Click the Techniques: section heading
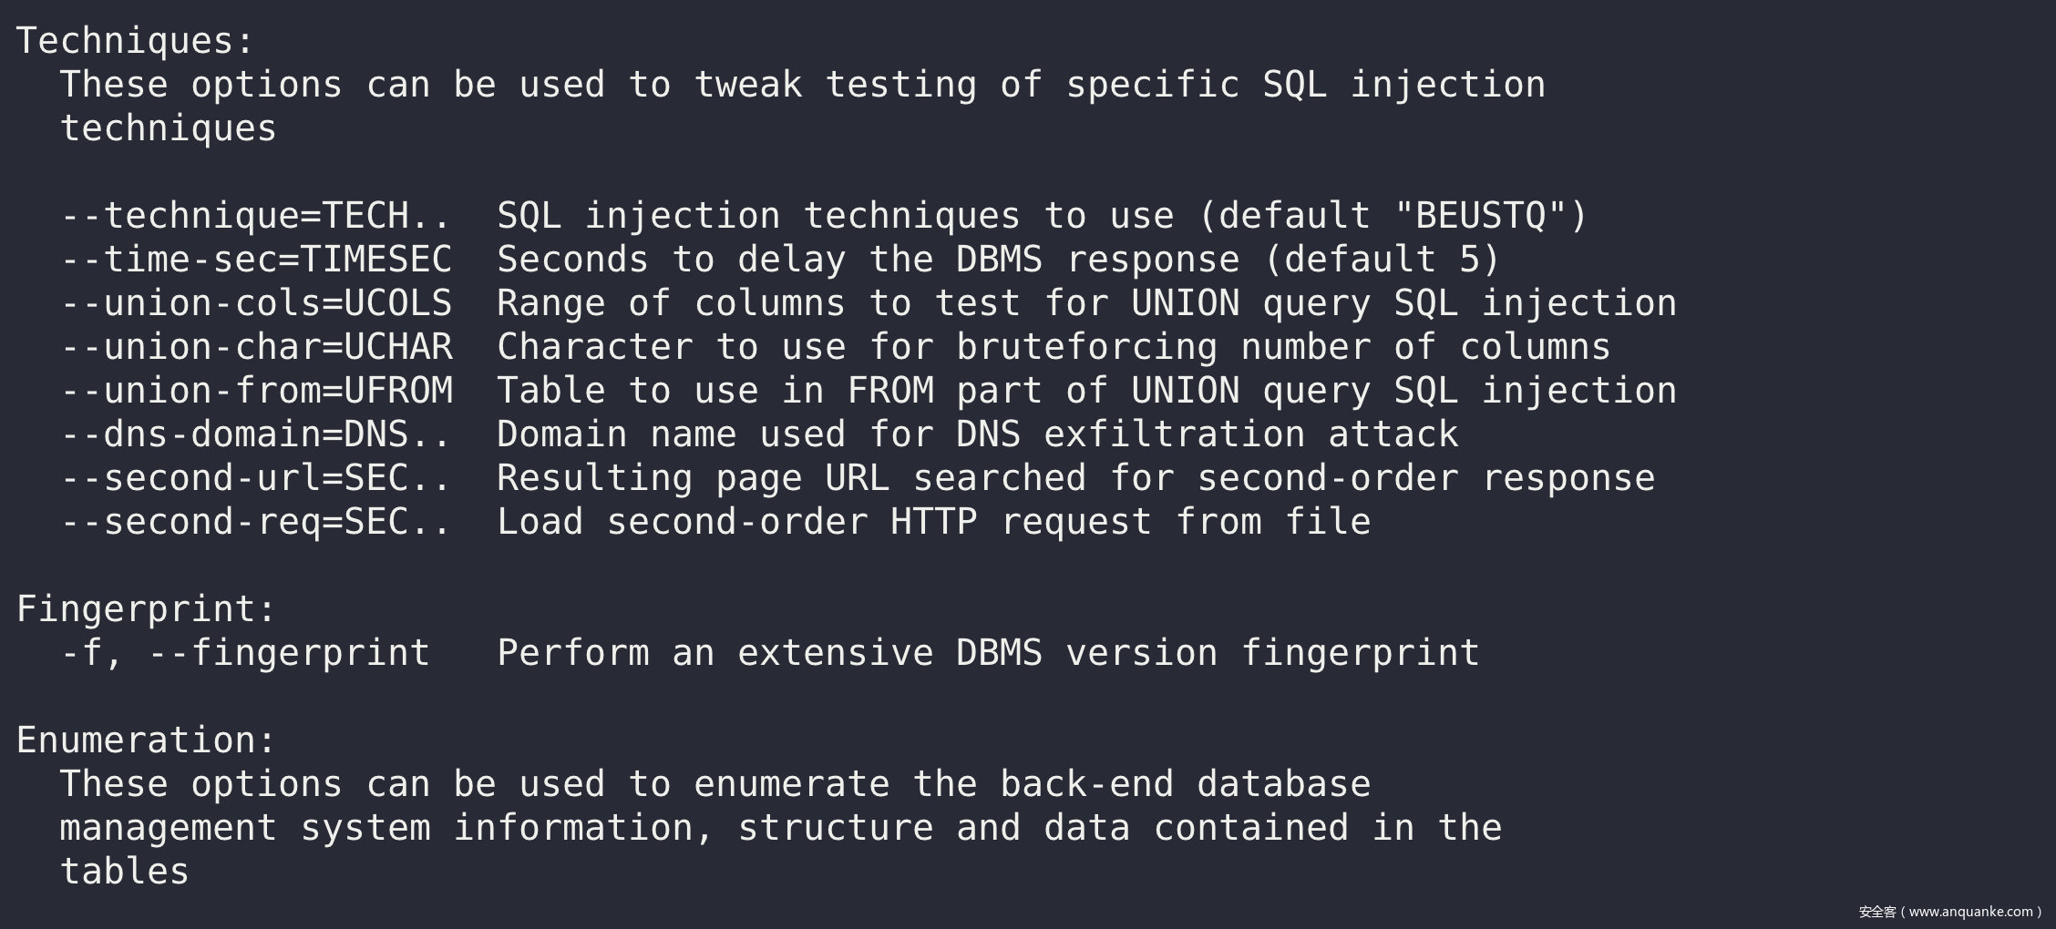 135,41
